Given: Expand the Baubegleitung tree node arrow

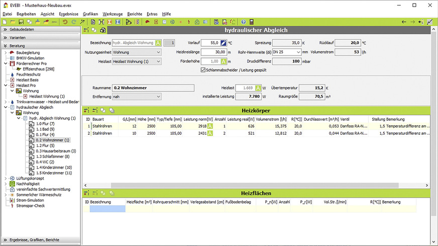Looking at the screenshot, I should (x=6, y=53).
